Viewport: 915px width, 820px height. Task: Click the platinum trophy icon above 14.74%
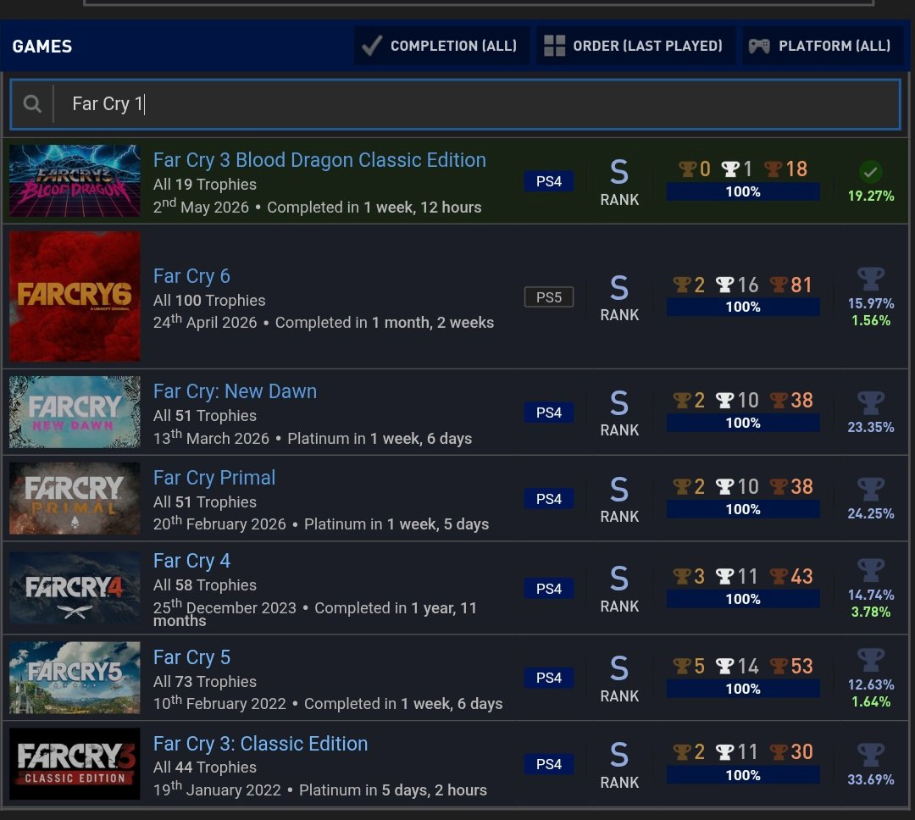[871, 570]
